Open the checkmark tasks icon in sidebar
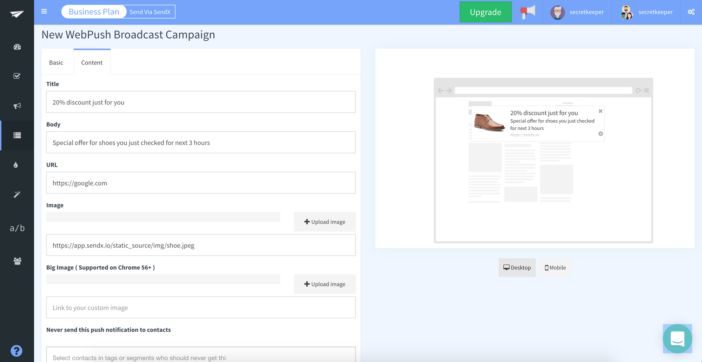The width and height of the screenshot is (702, 362). point(17,76)
